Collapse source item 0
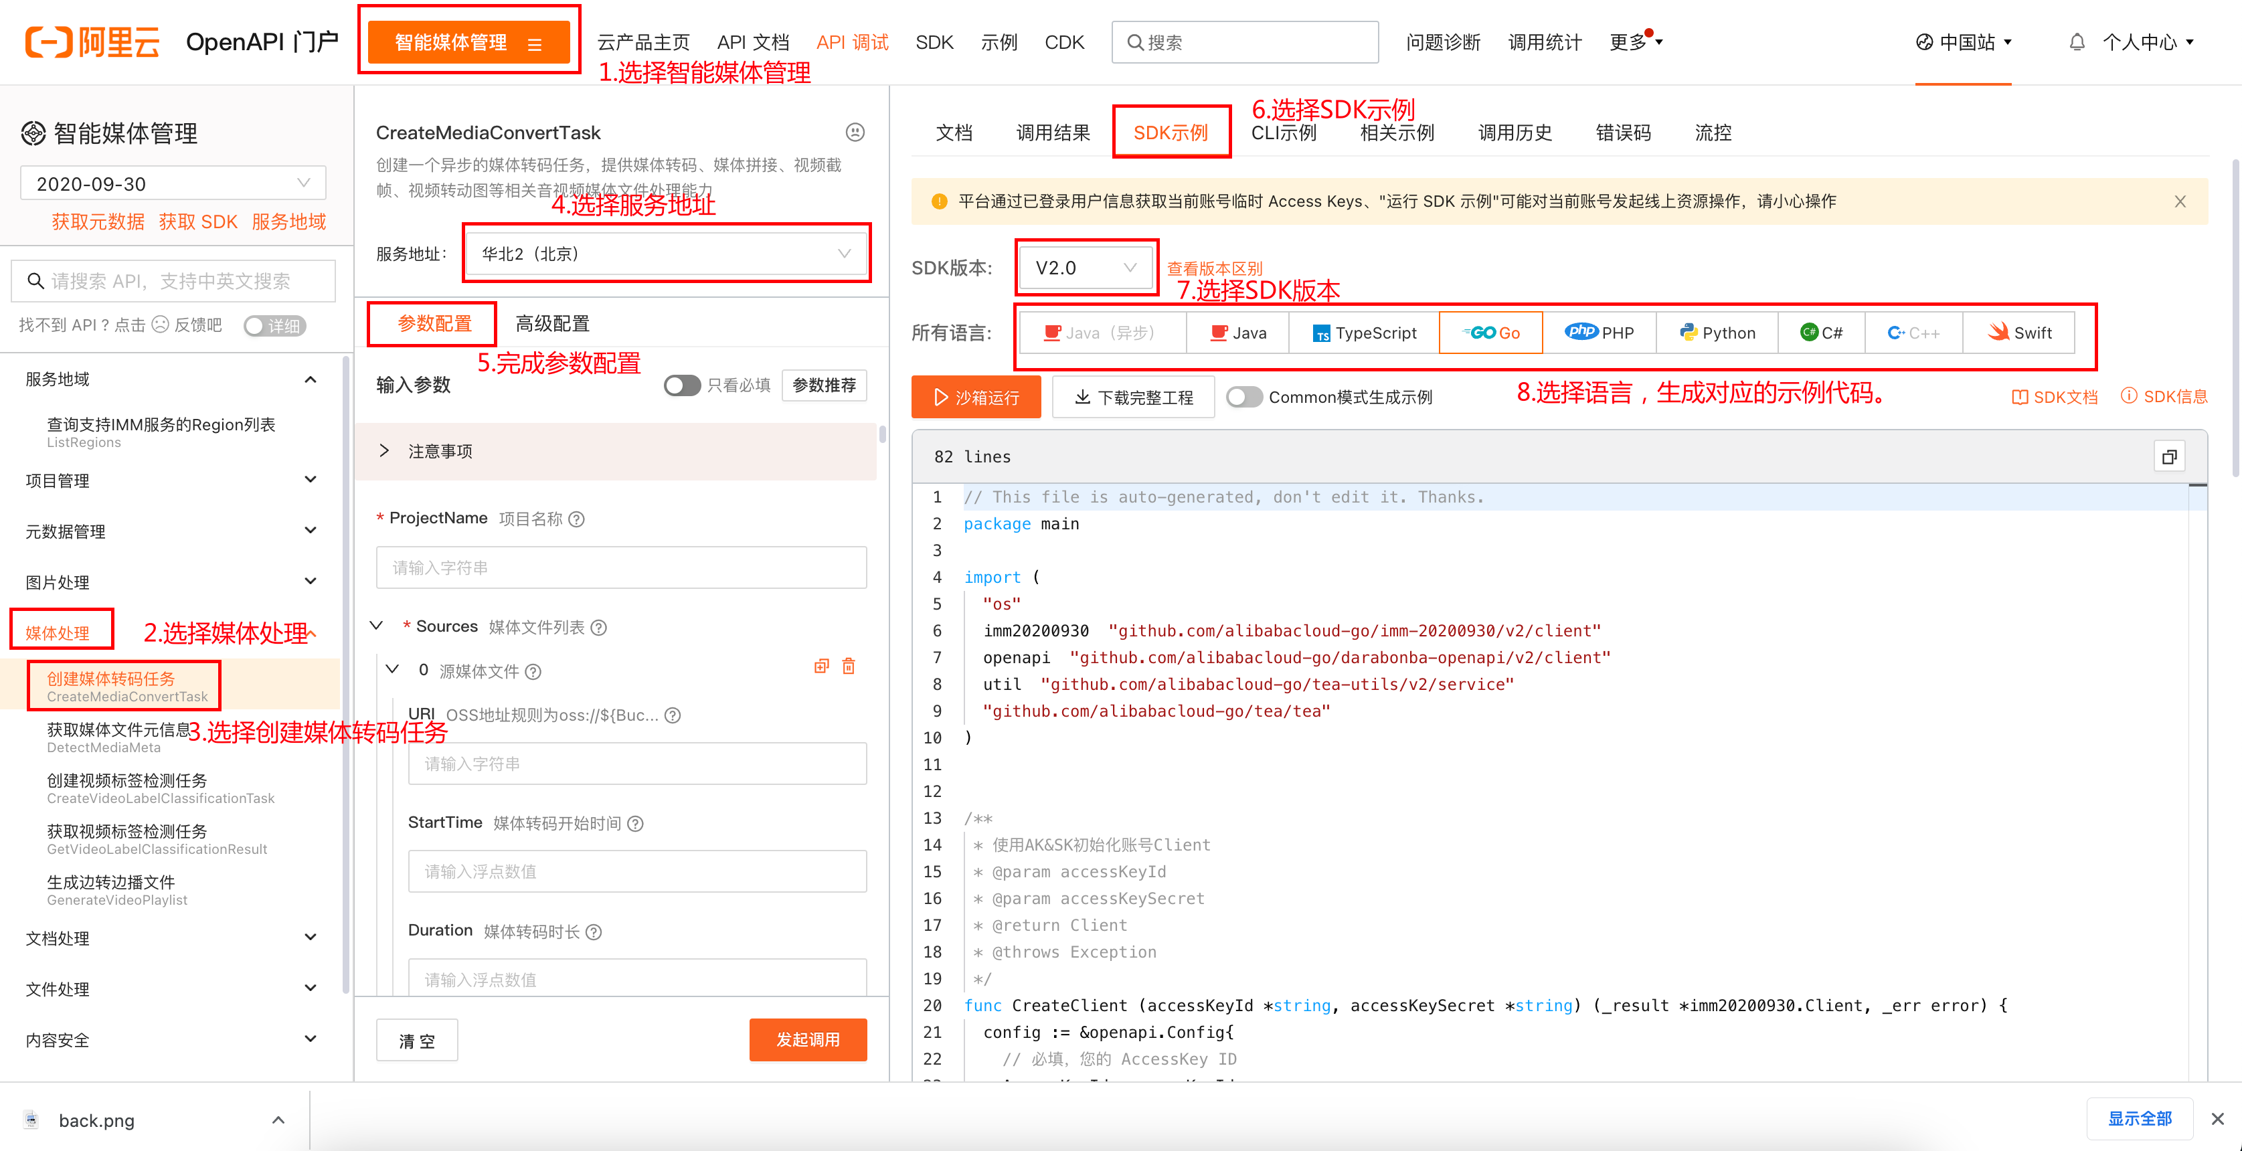 tap(393, 670)
